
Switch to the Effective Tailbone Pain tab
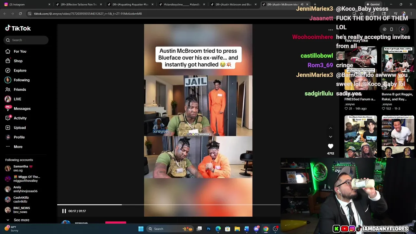79,4
